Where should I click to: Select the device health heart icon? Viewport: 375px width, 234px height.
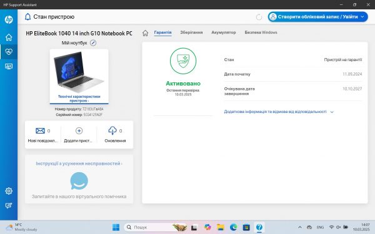coord(9,52)
